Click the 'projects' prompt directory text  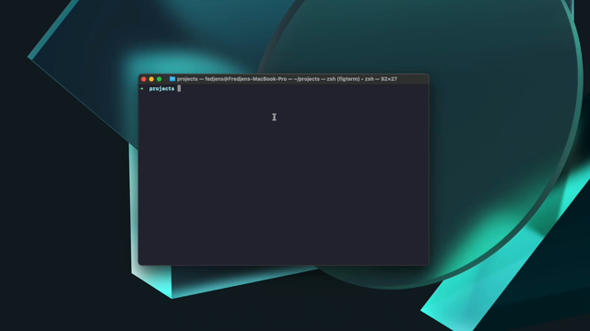(x=162, y=89)
